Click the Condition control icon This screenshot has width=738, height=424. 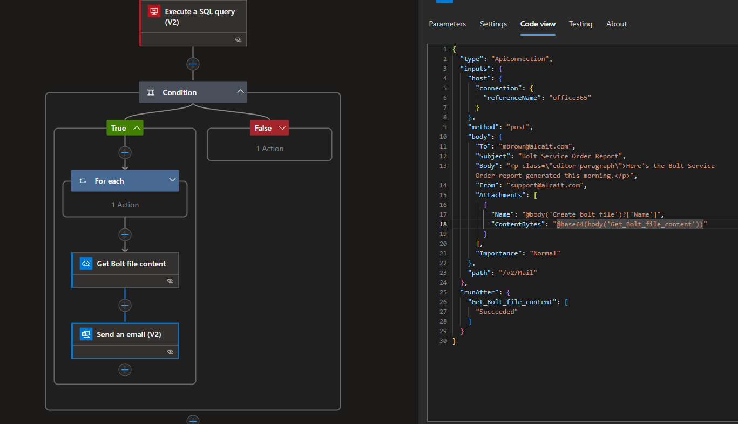tap(151, 92)
